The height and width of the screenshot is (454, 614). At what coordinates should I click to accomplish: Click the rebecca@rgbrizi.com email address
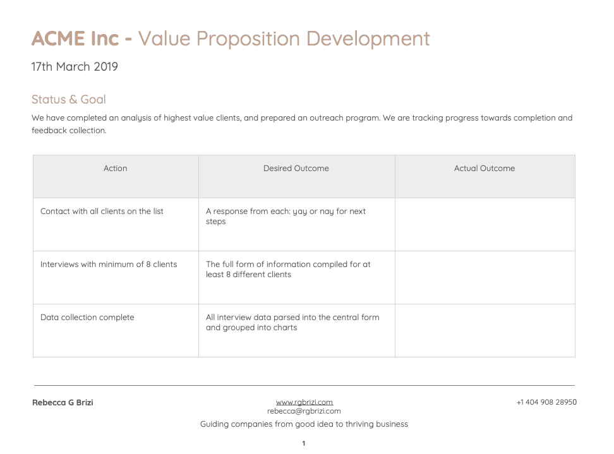point(304,411)
